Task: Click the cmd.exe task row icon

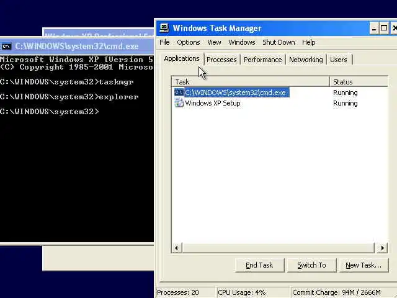Action: (x=179, y=93)
